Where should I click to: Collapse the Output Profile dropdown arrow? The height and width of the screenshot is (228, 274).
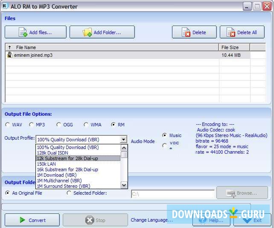123,140
